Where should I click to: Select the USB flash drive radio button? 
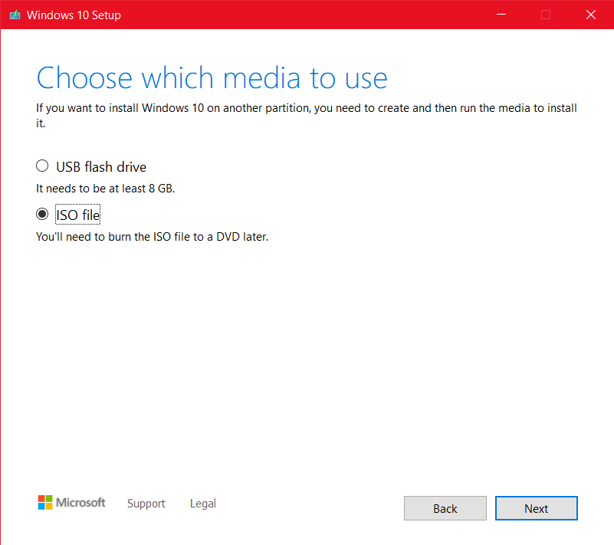coord(42,166)
